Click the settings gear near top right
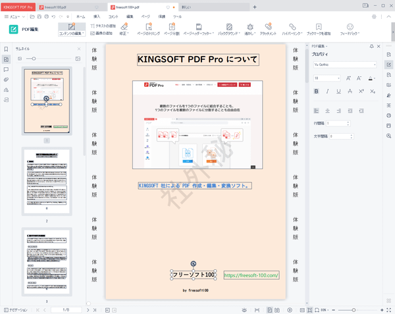This screenshot has width=395, height=314. point(374,16)
